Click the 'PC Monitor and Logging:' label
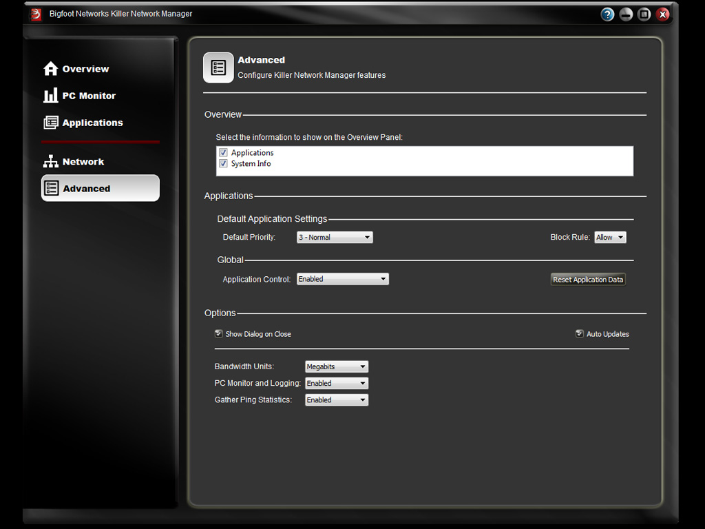This screenshot has height=529, width=705. click(x=257, y=383)
